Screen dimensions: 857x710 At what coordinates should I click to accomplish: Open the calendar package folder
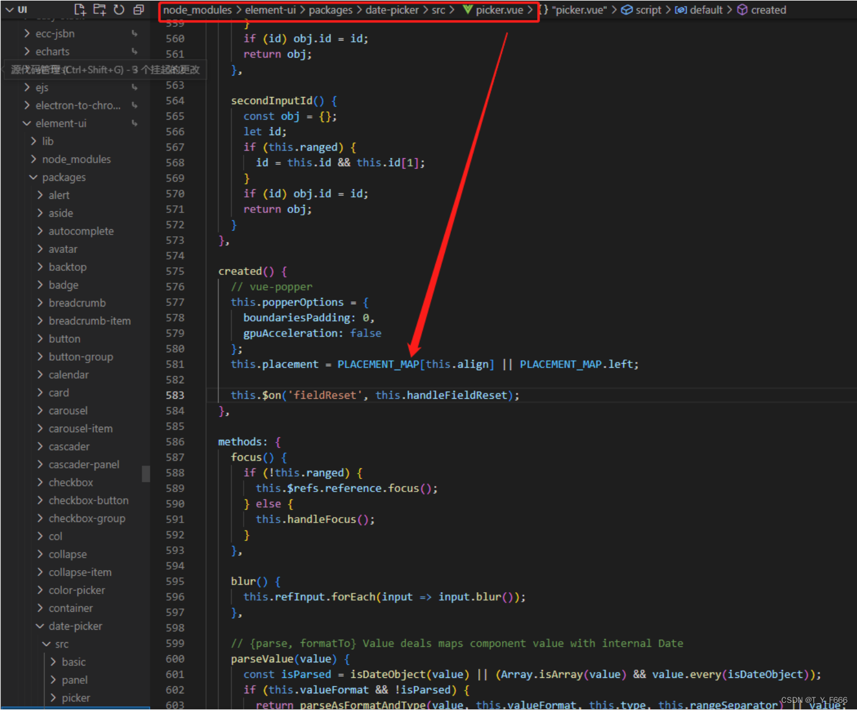click(68, 375)
